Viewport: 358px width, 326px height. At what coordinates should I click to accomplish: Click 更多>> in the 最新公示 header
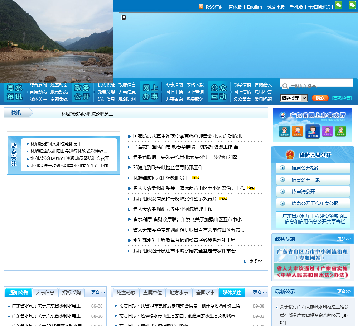pos(344,291)
